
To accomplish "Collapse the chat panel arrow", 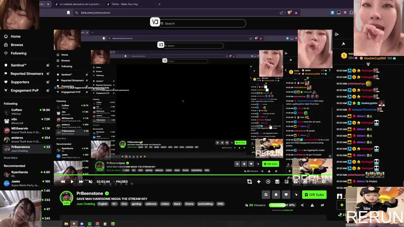I will tap(336, 34).
